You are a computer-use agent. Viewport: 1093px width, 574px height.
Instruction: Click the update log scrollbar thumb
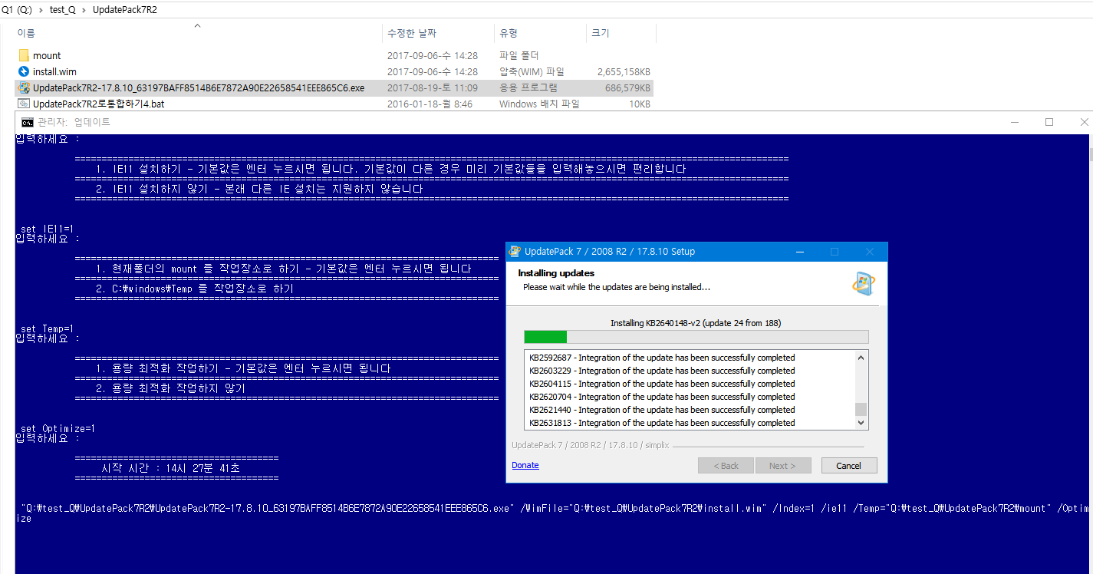pos(861,409)
